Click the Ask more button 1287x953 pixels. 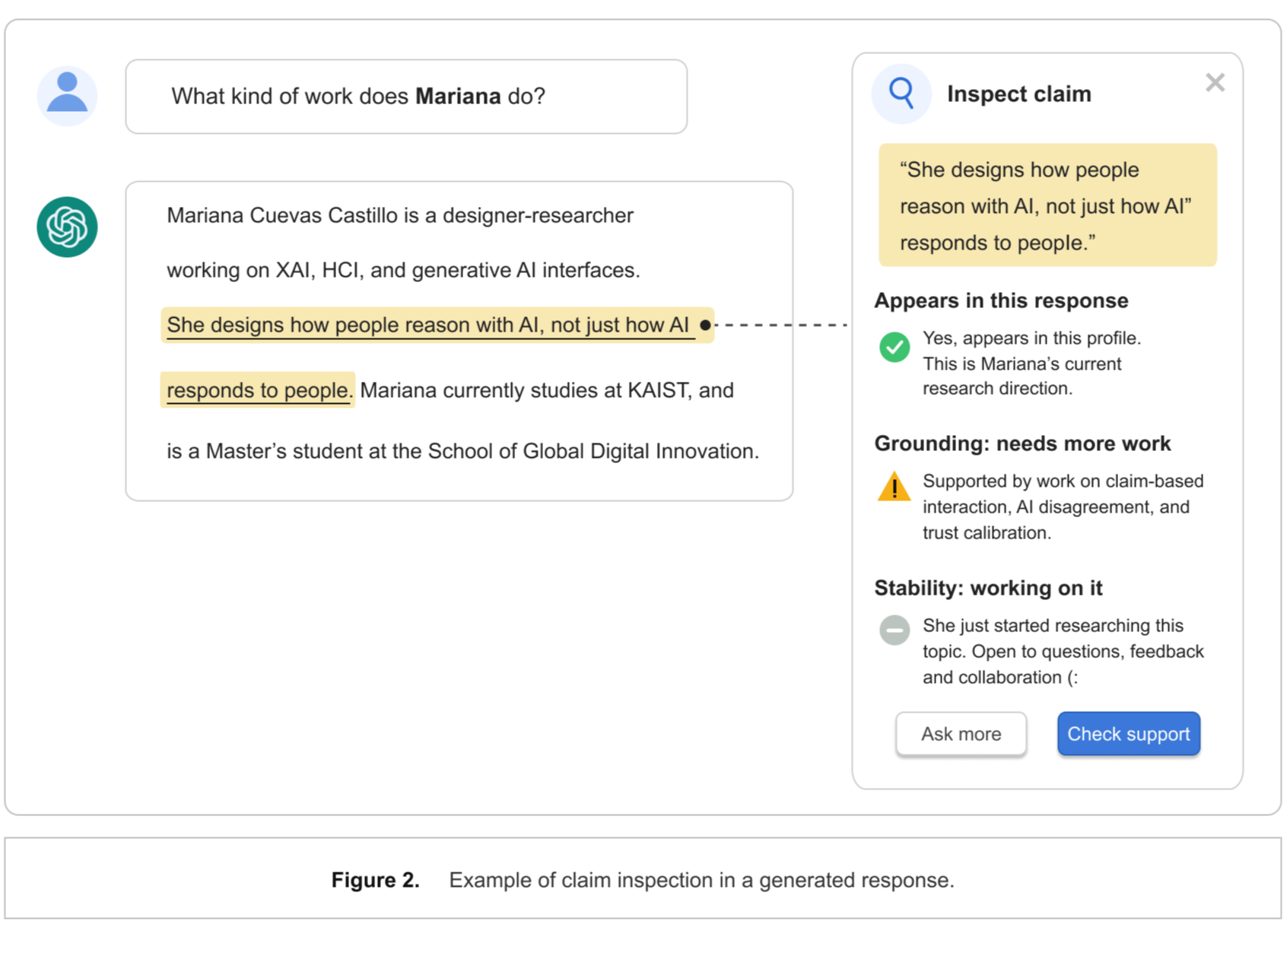[x=961, y=734]
